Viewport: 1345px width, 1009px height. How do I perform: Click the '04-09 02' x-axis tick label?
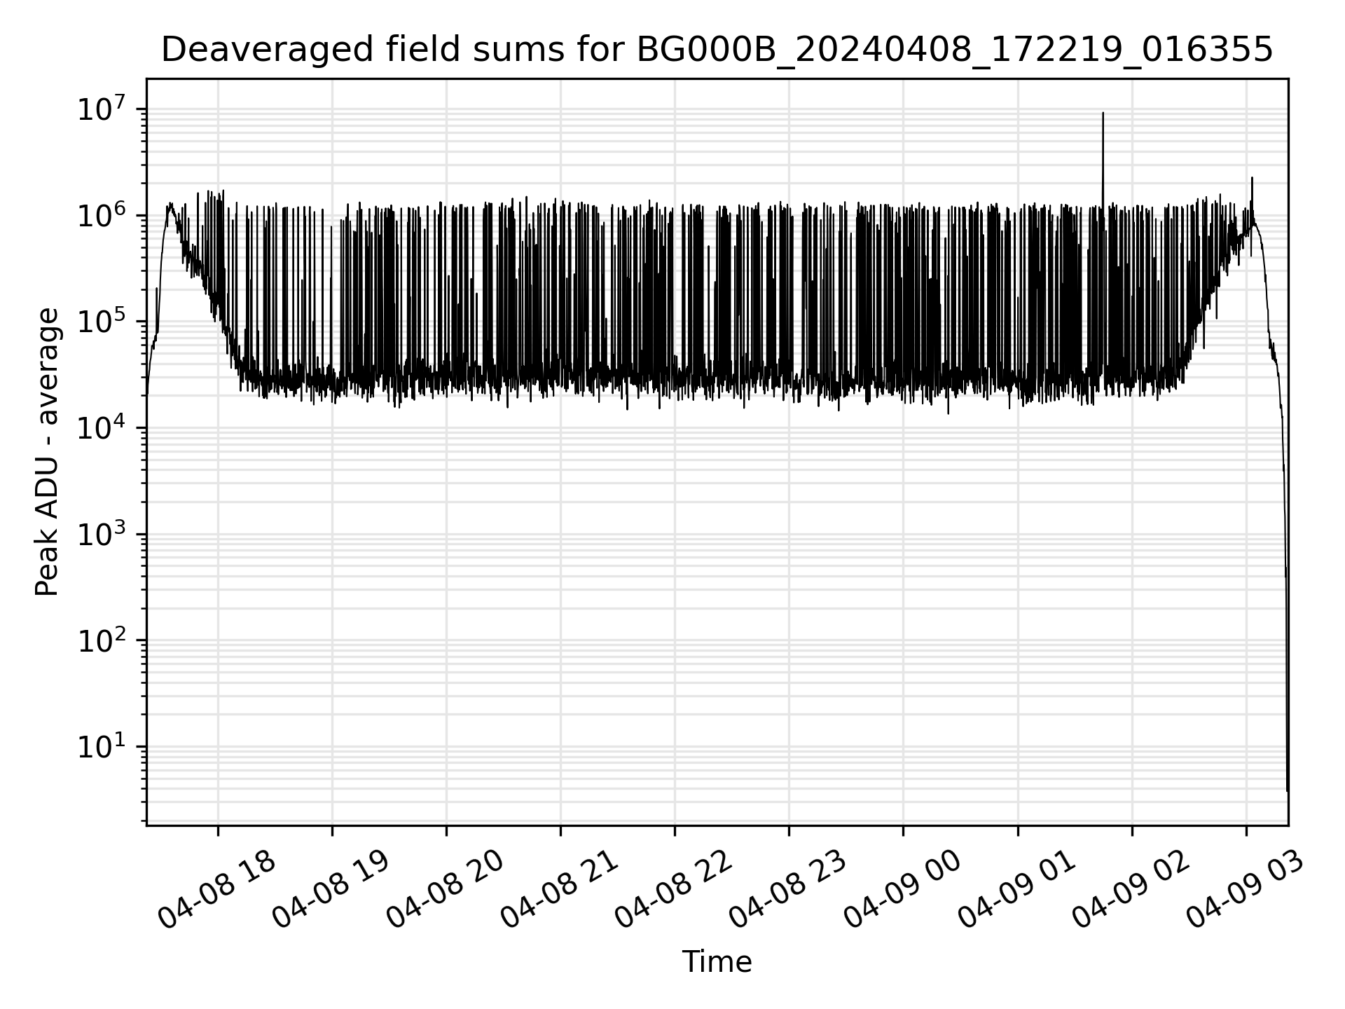click(x=1131, y=890)
